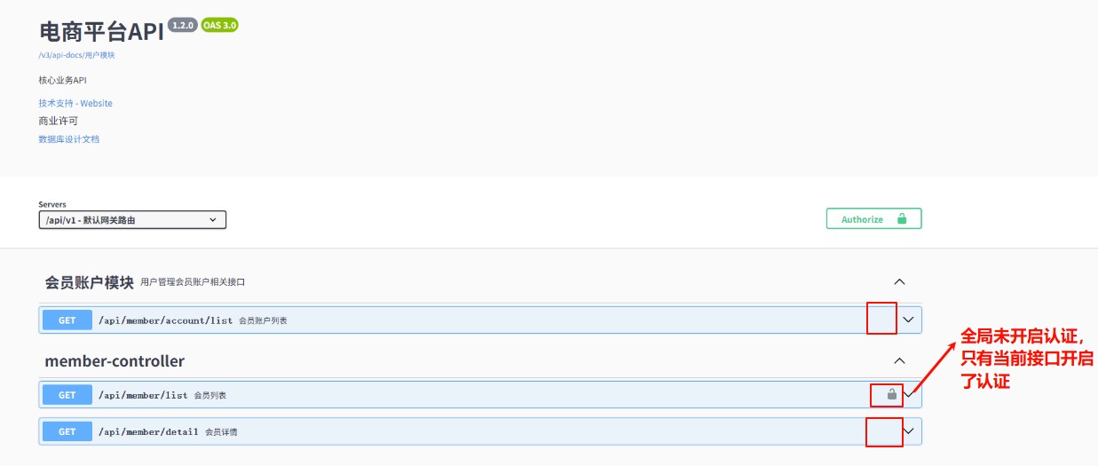Image resolution: width=1098 pixels, height=466 pixels.
Task: Expand /api/member/account/list using its chevron arrow
Action: click(908, 320)
